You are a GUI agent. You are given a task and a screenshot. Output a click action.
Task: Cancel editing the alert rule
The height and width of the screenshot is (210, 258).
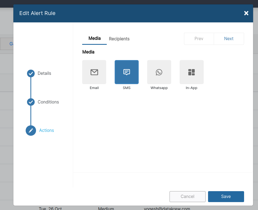187,196
